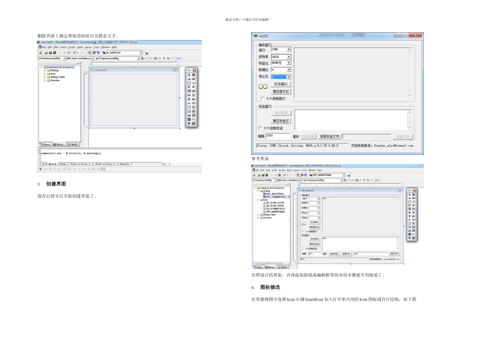Toggle hex display checkbox in lower dialog design
This screenshot has width=494, height=349.
point(303,231)
